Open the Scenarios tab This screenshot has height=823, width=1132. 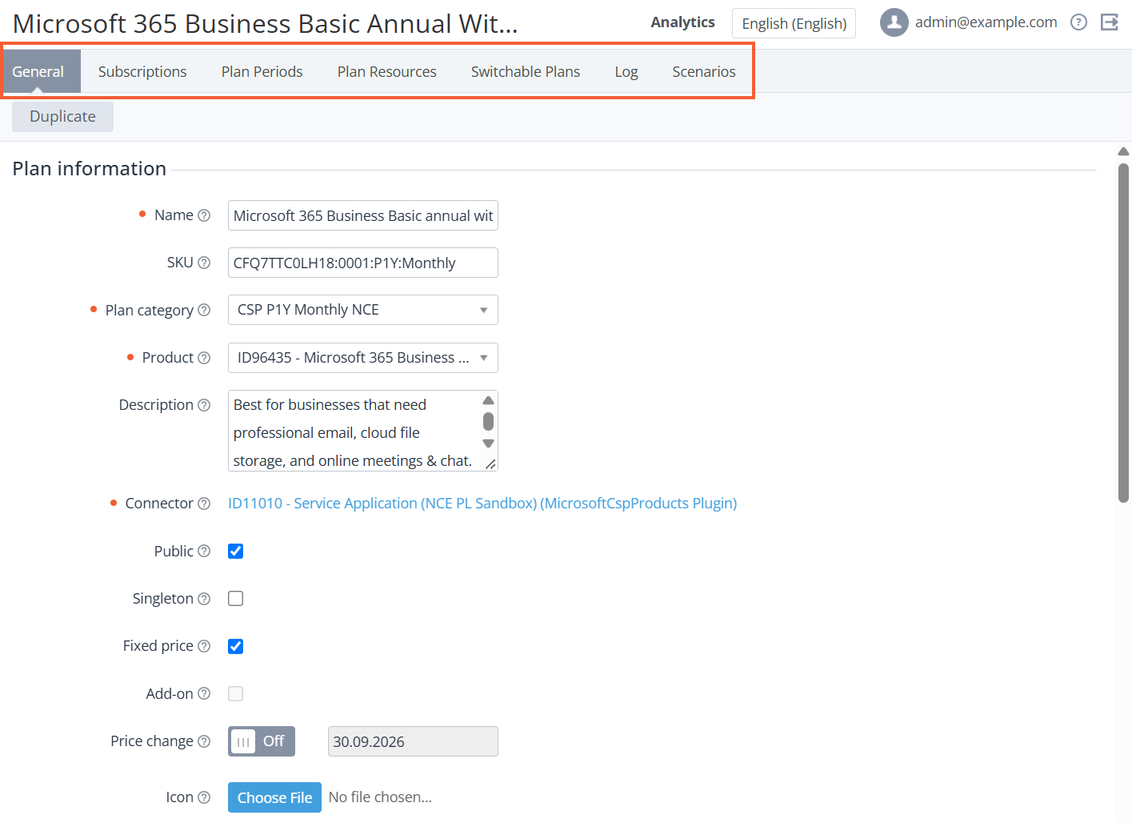(x=704, y=71)
